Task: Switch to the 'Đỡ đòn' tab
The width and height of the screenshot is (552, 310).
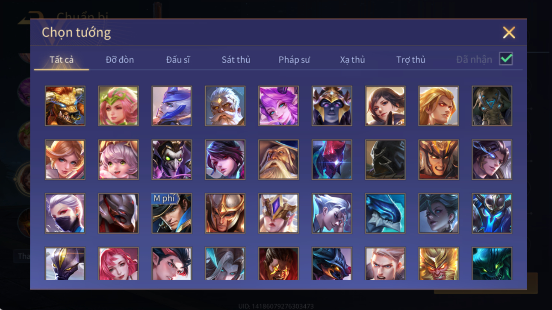Action: pos(120,60)
